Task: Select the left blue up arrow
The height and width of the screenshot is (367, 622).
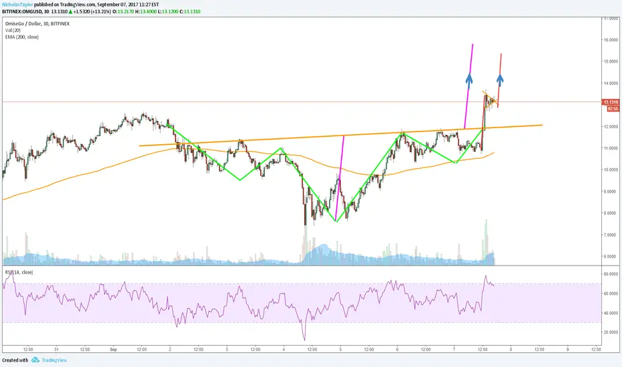Action: coord(469,79)
